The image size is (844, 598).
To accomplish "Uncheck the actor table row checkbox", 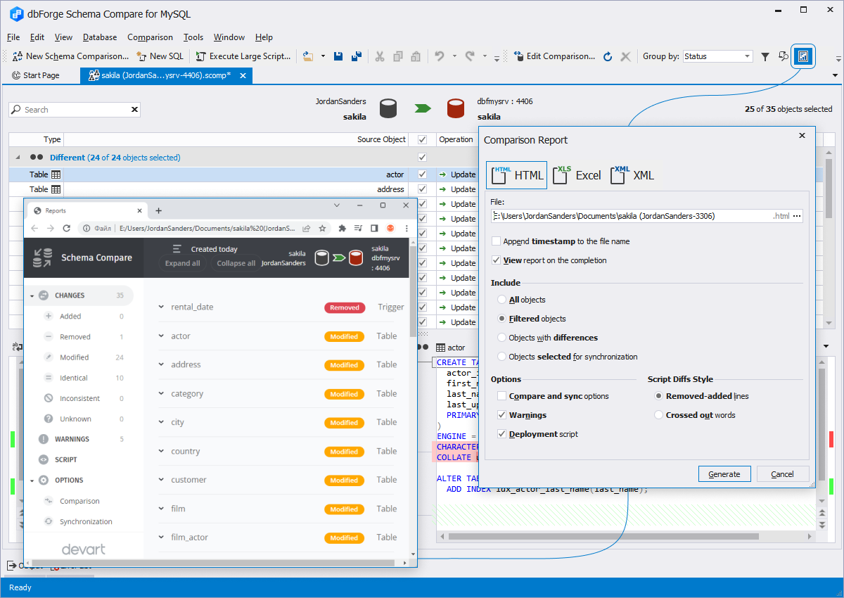I will coord(422,174).
